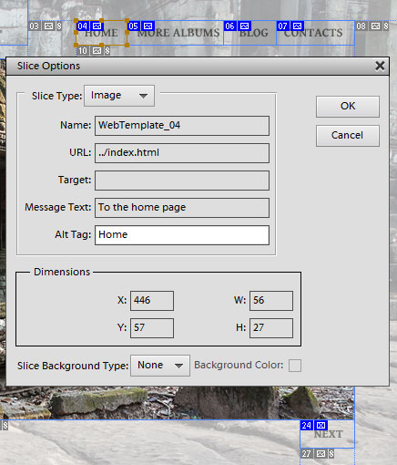Expand the Slice Background Type dropdown
Image resolution: width=397 pixels, height=465 pixels.
click(160, 366)
